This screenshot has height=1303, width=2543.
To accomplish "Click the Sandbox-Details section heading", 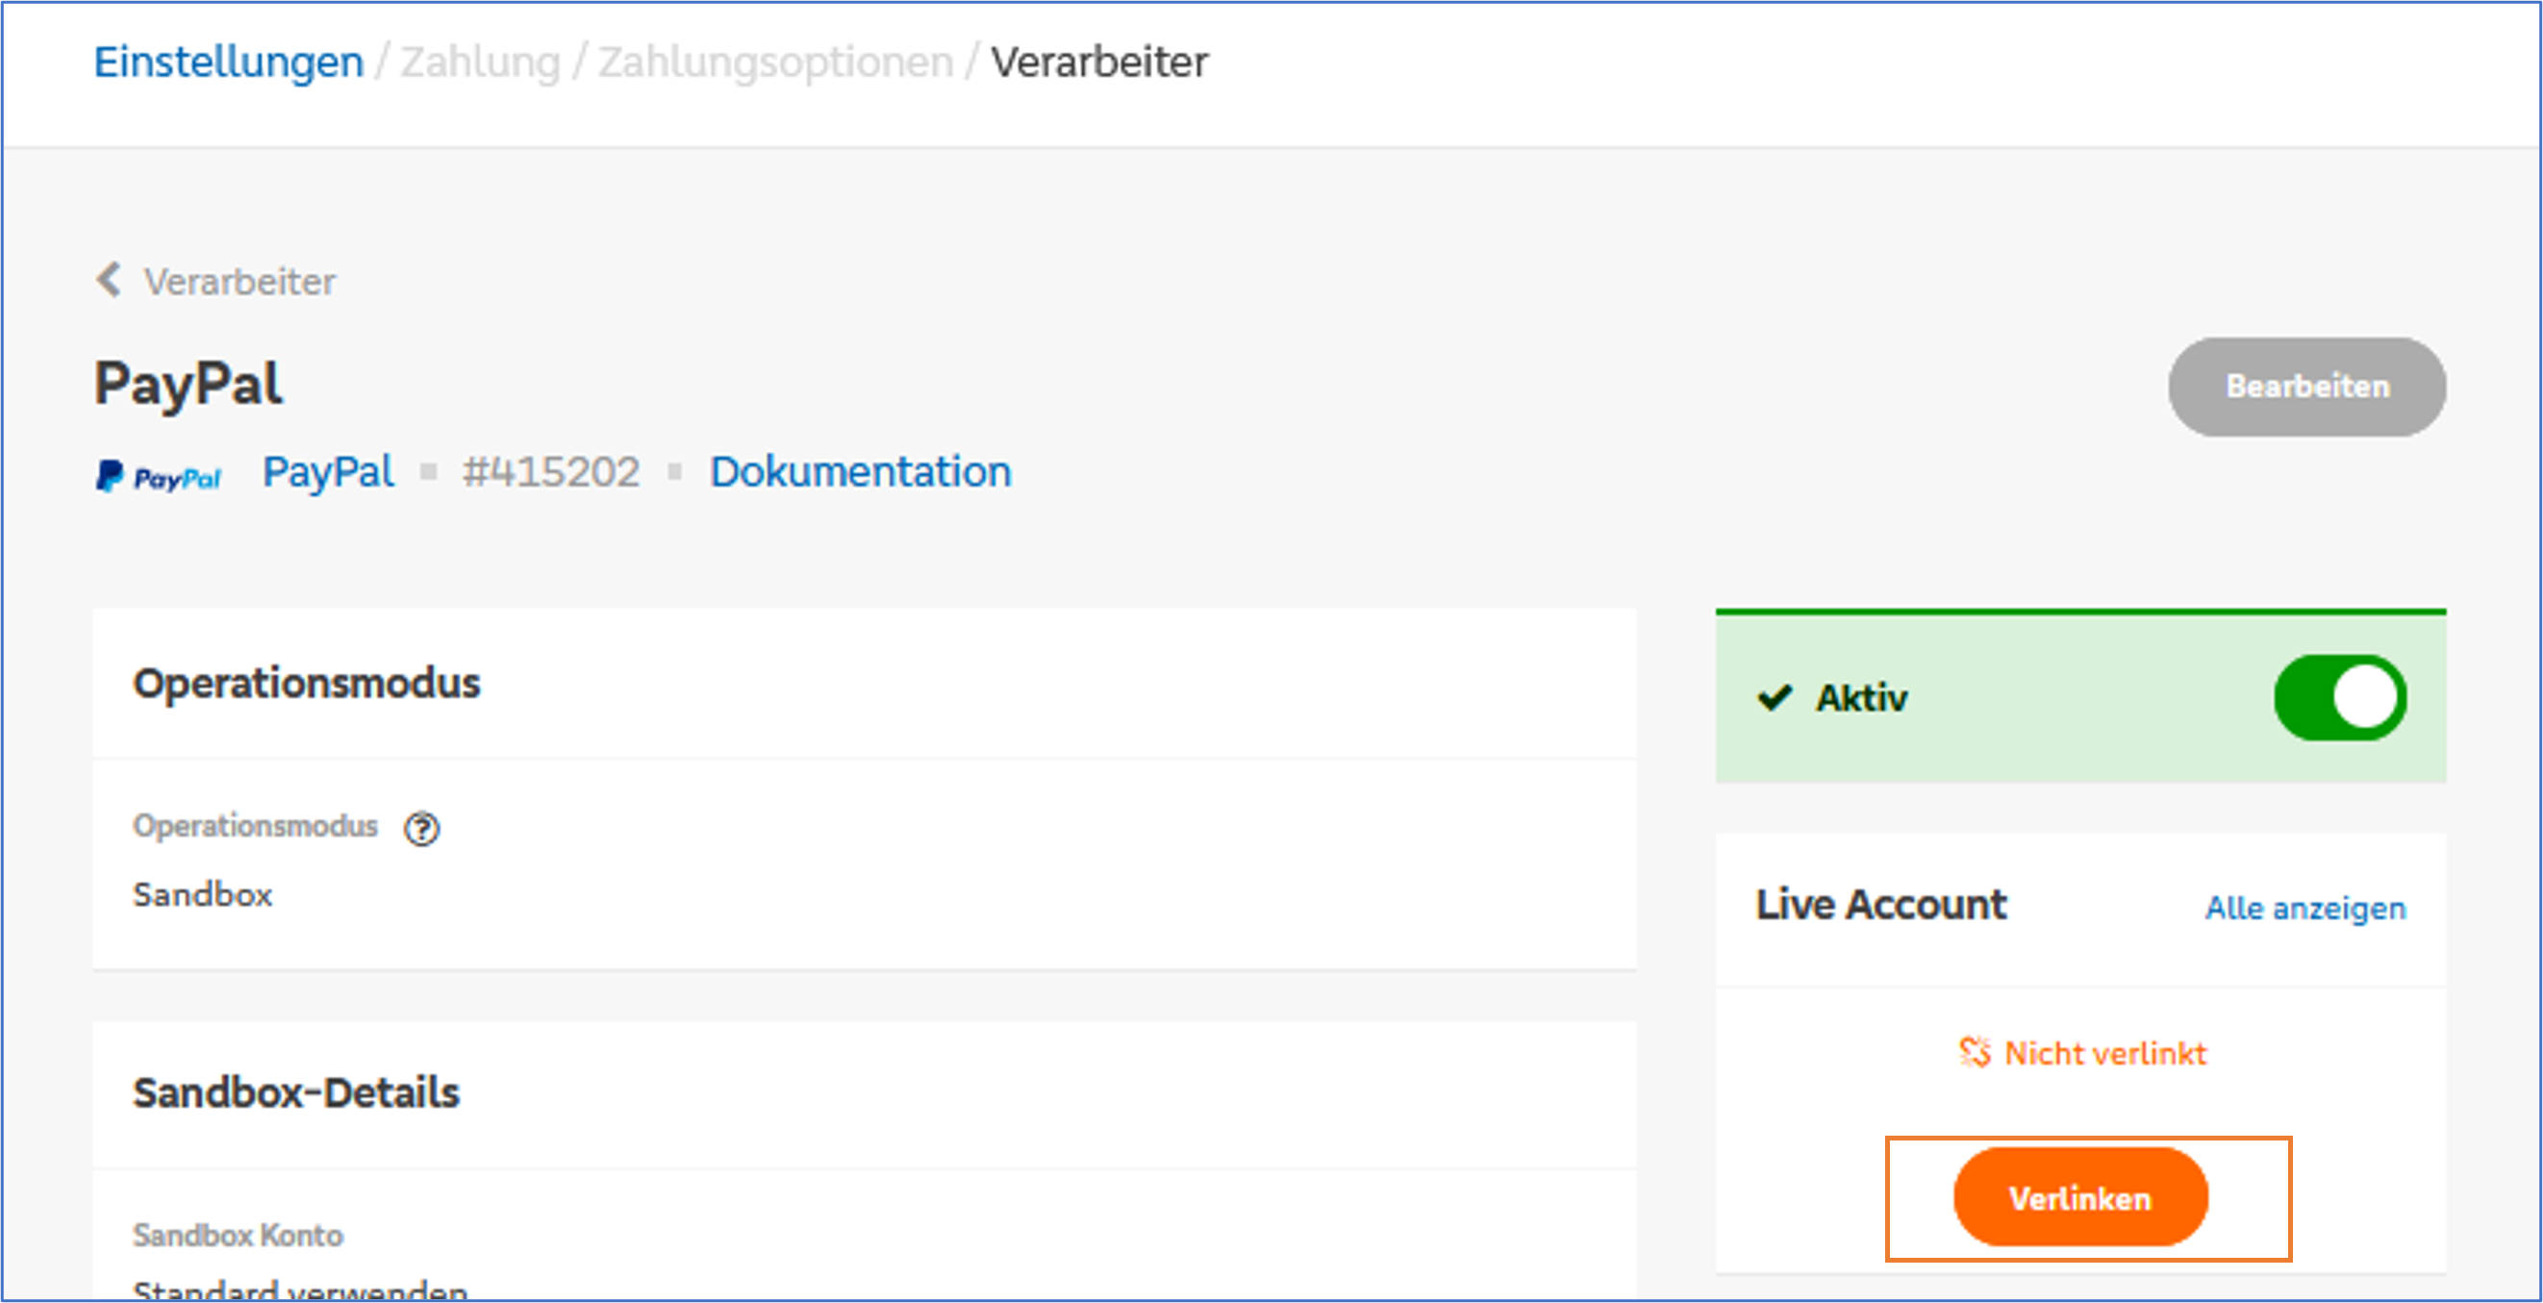I will 296,1092.
